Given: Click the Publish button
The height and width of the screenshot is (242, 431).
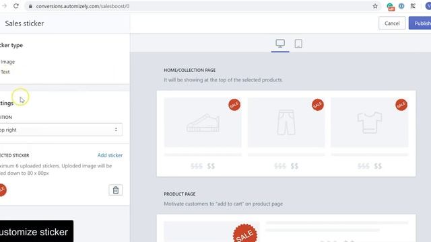Looking at the screenshot, I should pos(421,24).
